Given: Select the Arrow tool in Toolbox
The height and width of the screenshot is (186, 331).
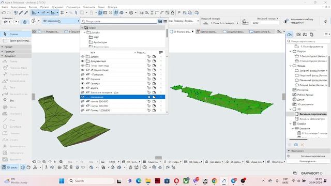Looking at the screenshot, I should pyautogui.click(x=16, y=34).
